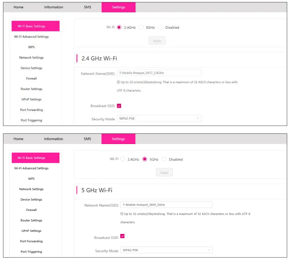
Task: Switch to the Home tab
Action: click(18, 7)
